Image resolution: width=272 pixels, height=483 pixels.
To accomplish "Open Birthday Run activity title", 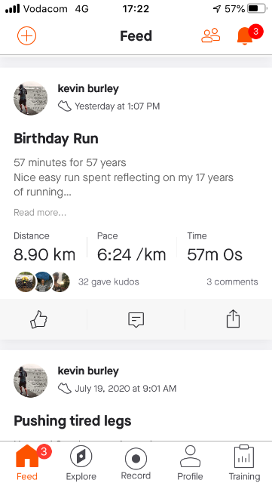I will click(x=56, y=139).
